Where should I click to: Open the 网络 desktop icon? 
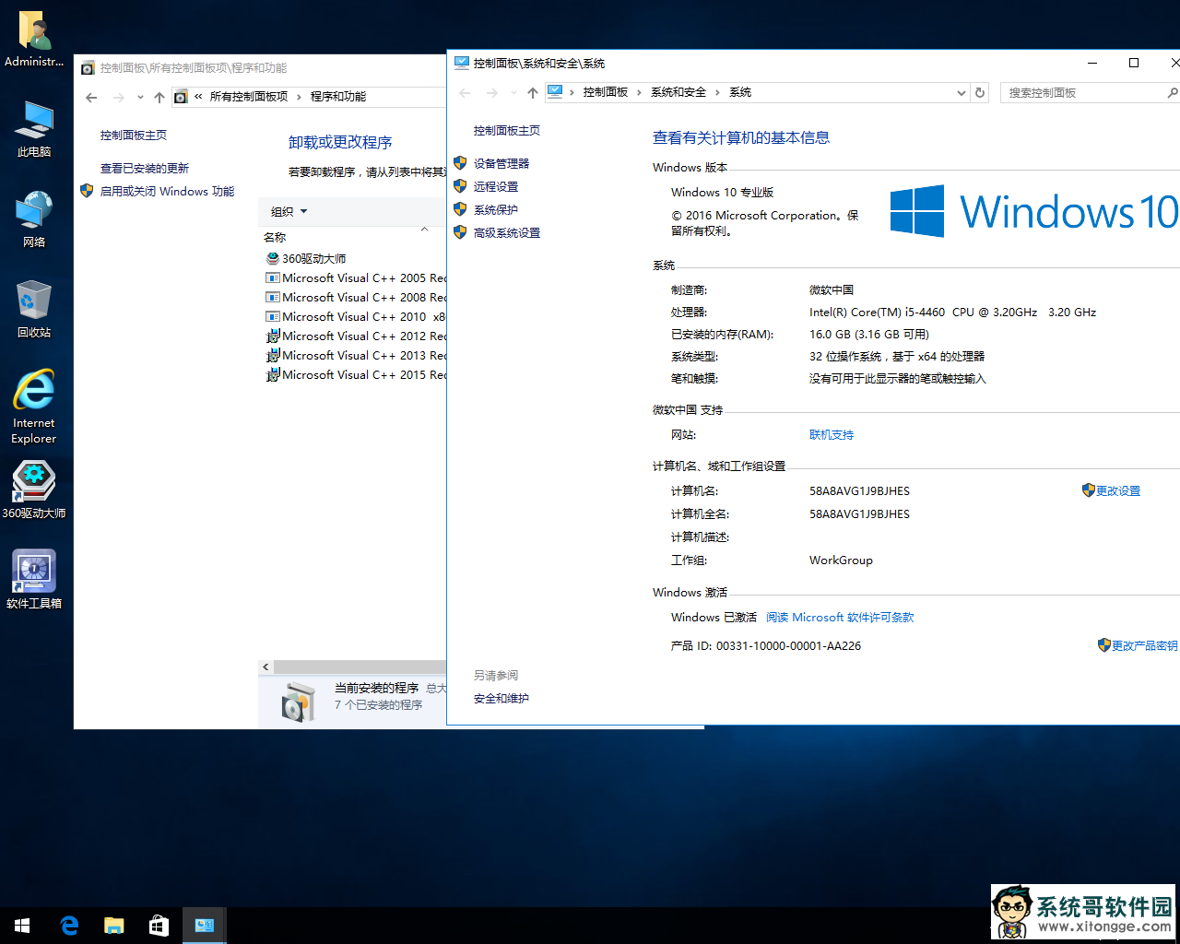pyautogui.click(x=34, y=219)
